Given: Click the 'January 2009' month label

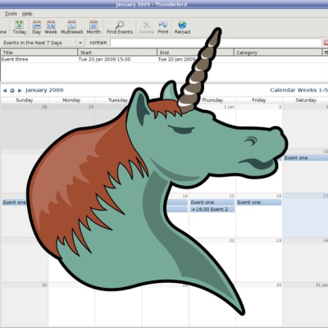Looking at the screenshot, I should point(44,90).
